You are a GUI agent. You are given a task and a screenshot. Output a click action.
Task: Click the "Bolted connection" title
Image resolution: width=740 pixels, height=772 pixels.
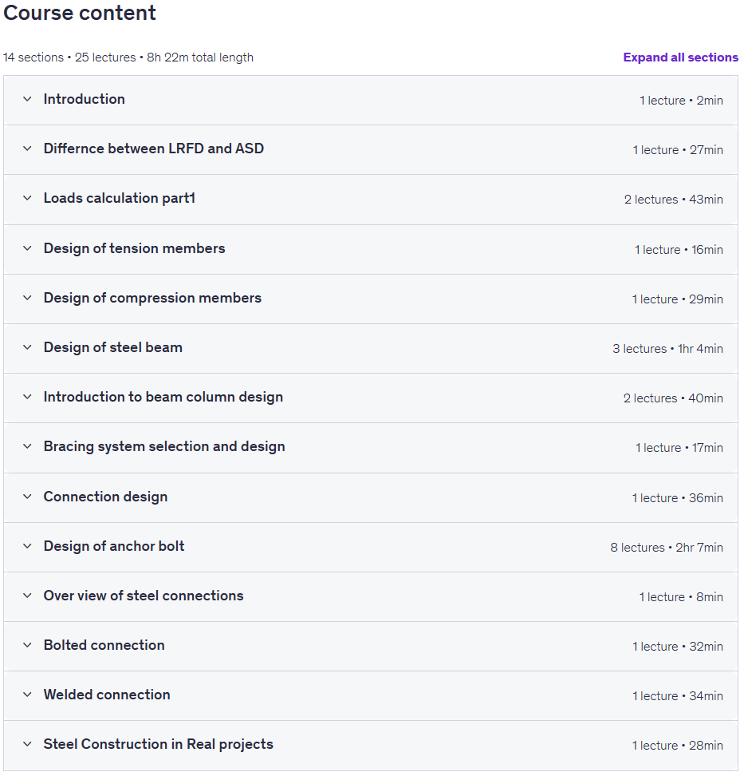point(104,645)
